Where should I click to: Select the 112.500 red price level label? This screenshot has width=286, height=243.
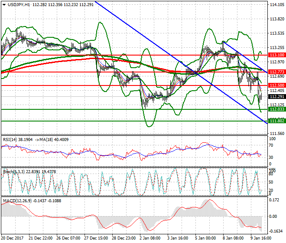click(x=277, y=85)
